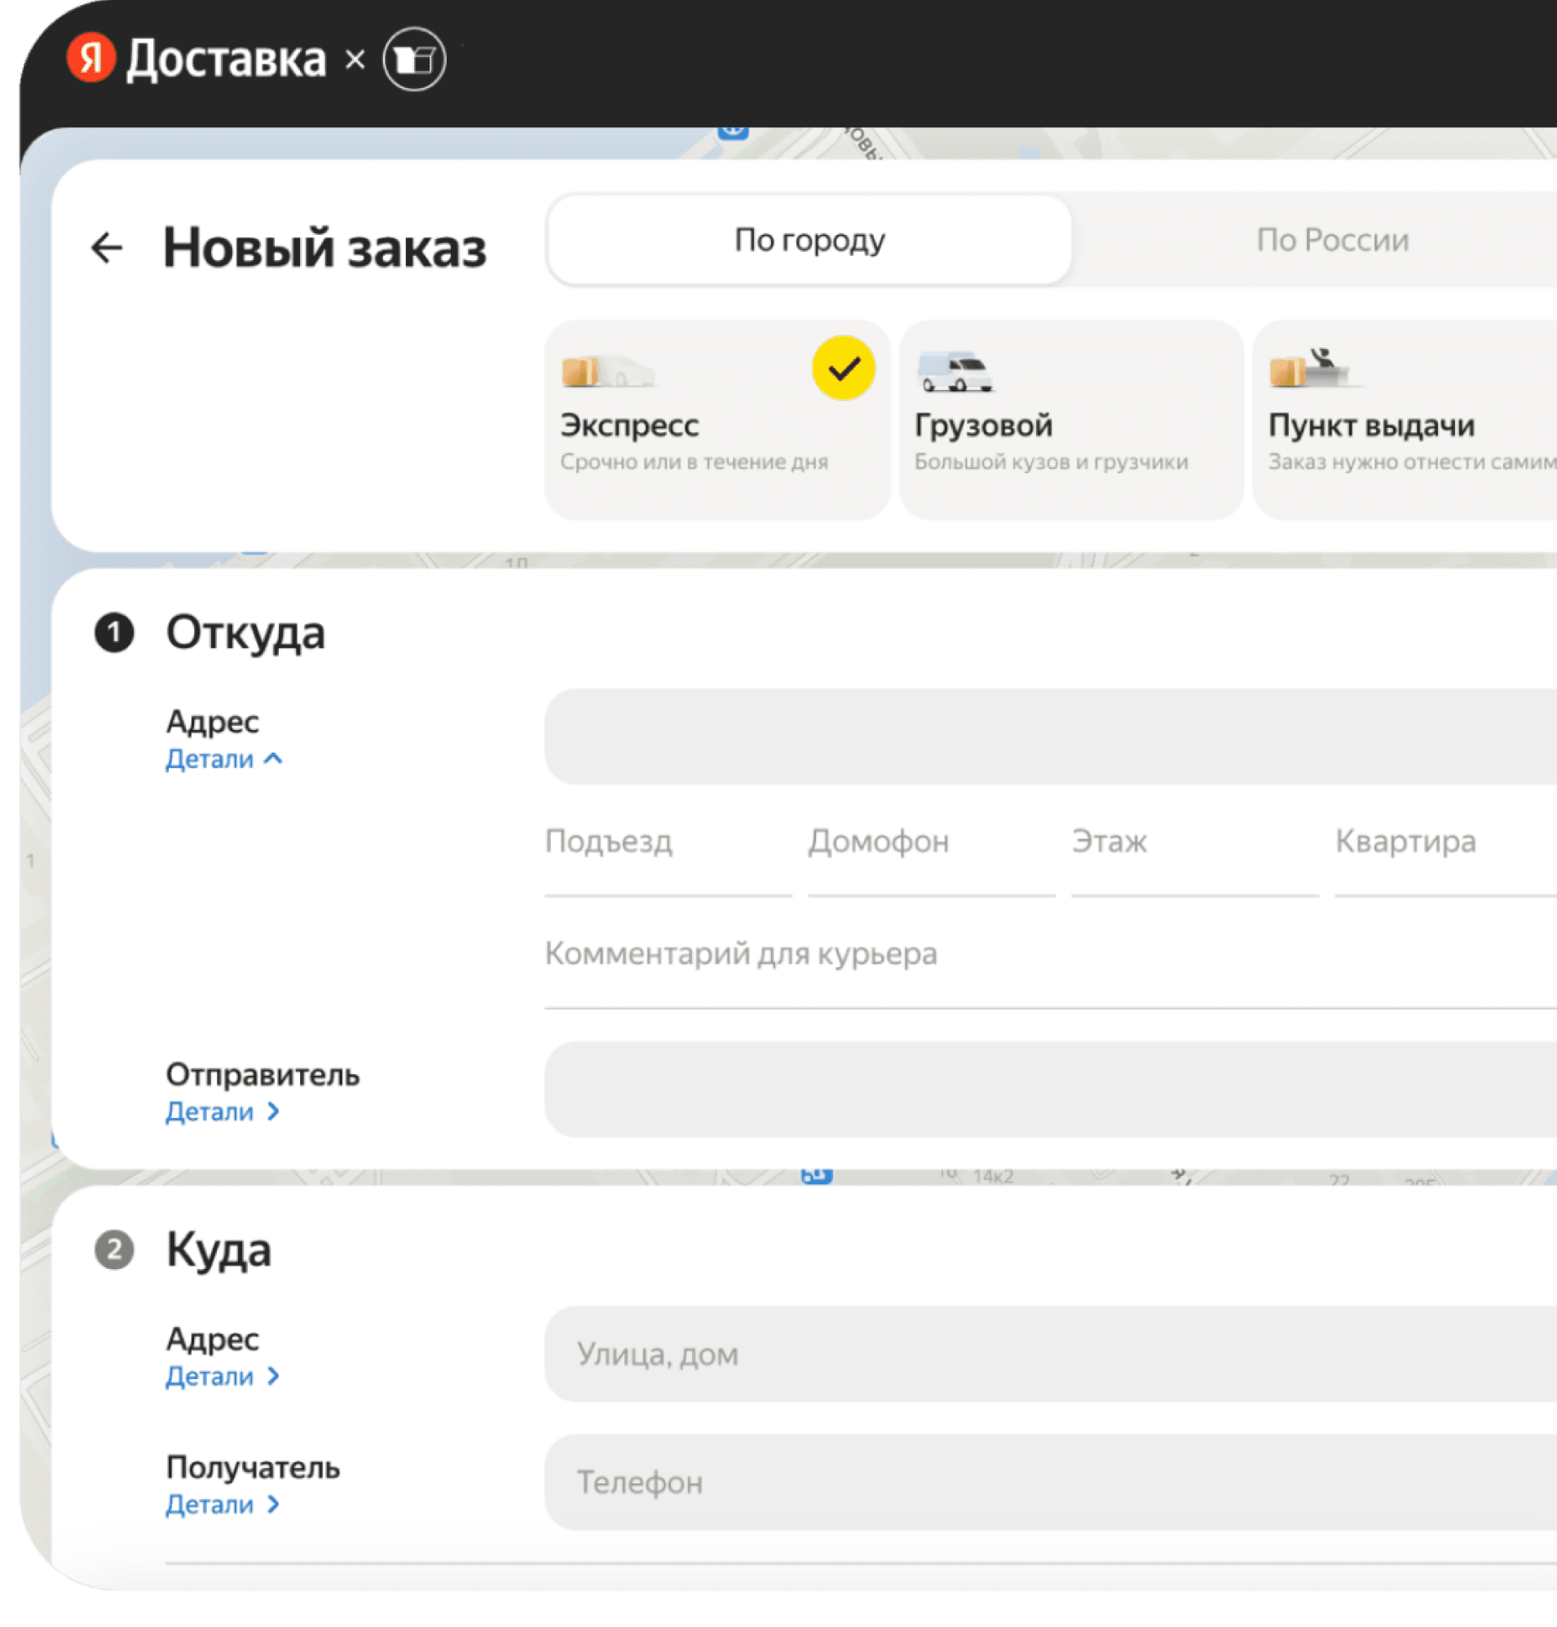This screenshot has width=1557, height=1627.
Task: Click the pickup point courier icon
Action: tap(1316, 369)
